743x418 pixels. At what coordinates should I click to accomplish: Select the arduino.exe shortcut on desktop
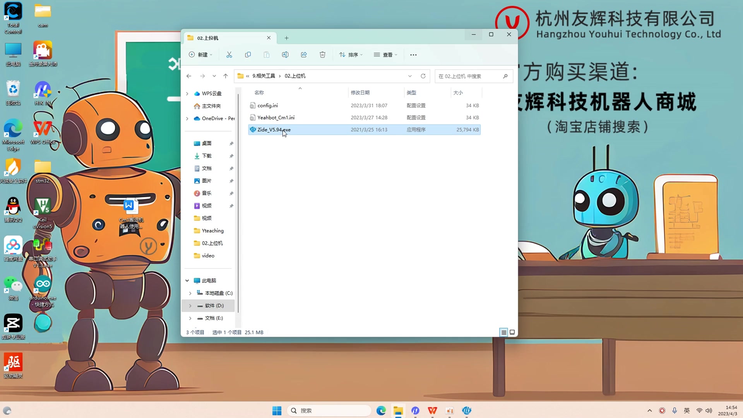coord(43,291)
